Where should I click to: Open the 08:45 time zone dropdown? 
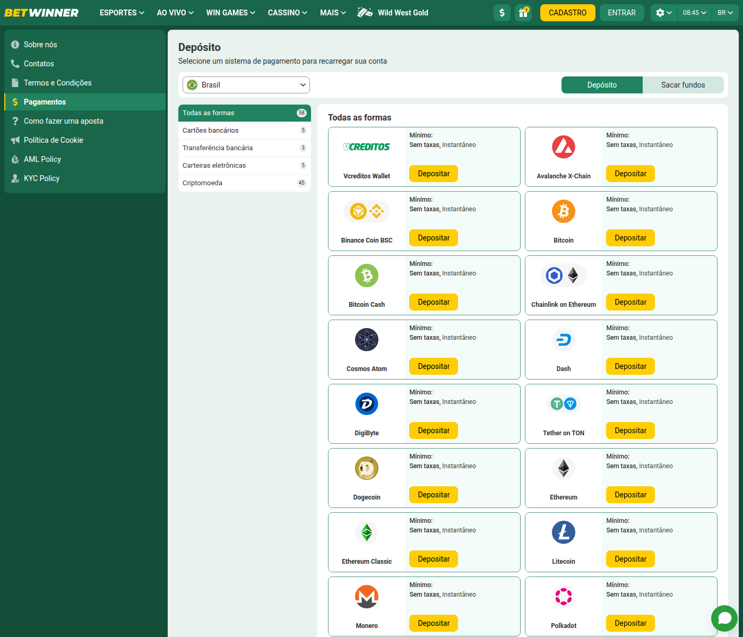coord(695,13)
